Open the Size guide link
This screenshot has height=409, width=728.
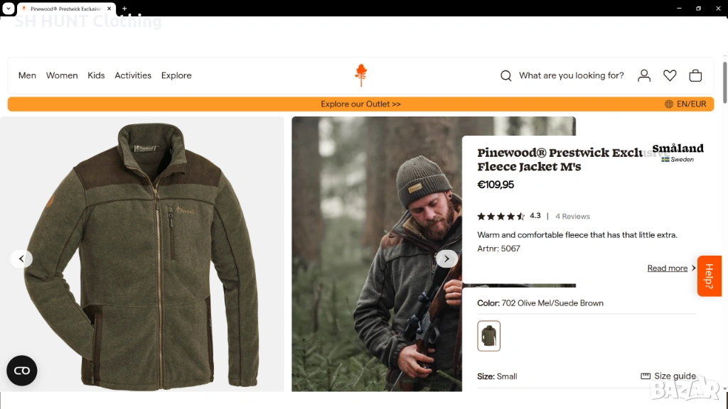click(668, 376)
